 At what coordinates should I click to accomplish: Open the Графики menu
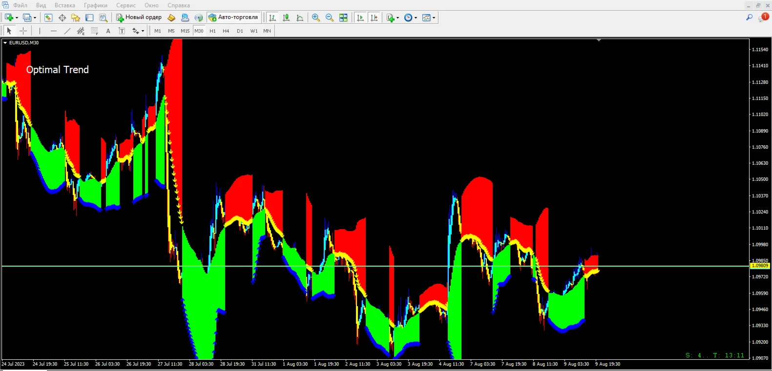[96, 5]
